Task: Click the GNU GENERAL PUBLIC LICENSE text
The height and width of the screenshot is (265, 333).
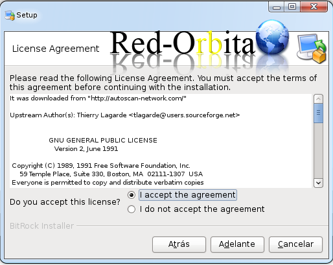Action: click(x=103, y=141)
